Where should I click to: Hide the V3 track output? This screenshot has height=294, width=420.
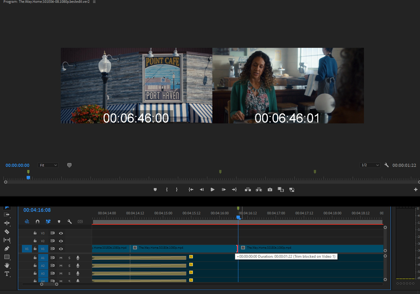(61, 233)
